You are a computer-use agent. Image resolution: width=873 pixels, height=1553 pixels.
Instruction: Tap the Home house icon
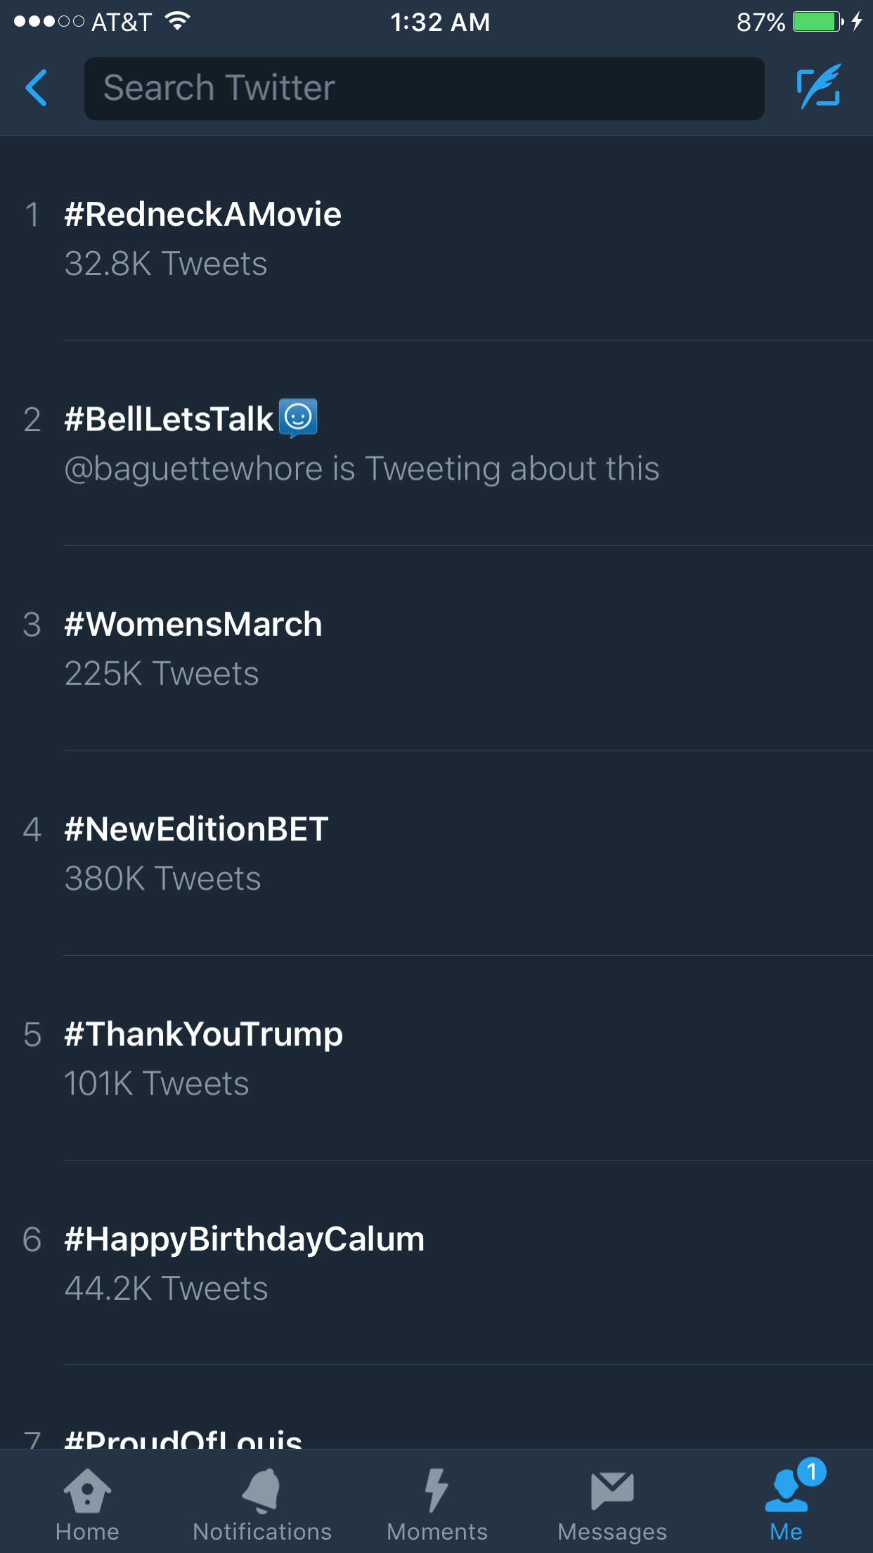[87, 1491]
